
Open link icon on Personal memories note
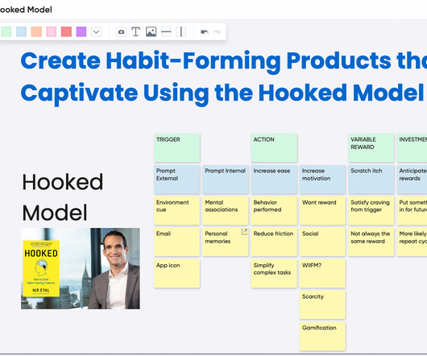(244, 232)
